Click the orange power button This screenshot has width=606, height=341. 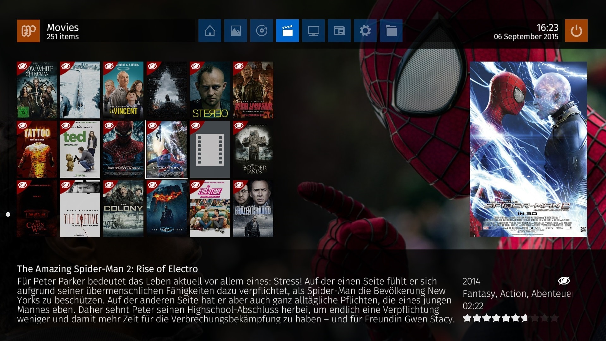point(576,31)
